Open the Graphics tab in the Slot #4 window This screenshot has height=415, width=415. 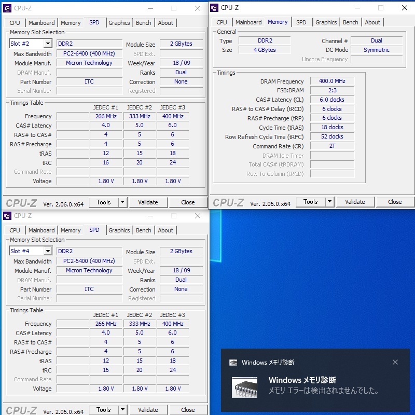119,230
